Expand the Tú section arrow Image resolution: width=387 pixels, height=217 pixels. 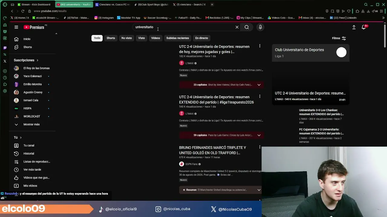21,137
